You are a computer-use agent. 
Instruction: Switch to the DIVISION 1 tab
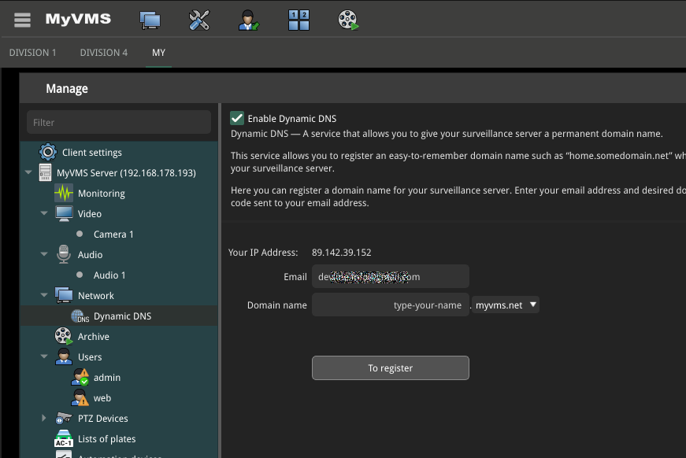32,53
